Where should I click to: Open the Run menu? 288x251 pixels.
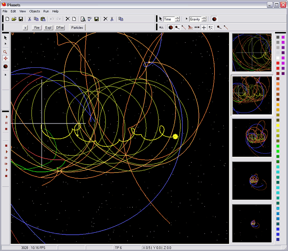[x=46, y=11]
